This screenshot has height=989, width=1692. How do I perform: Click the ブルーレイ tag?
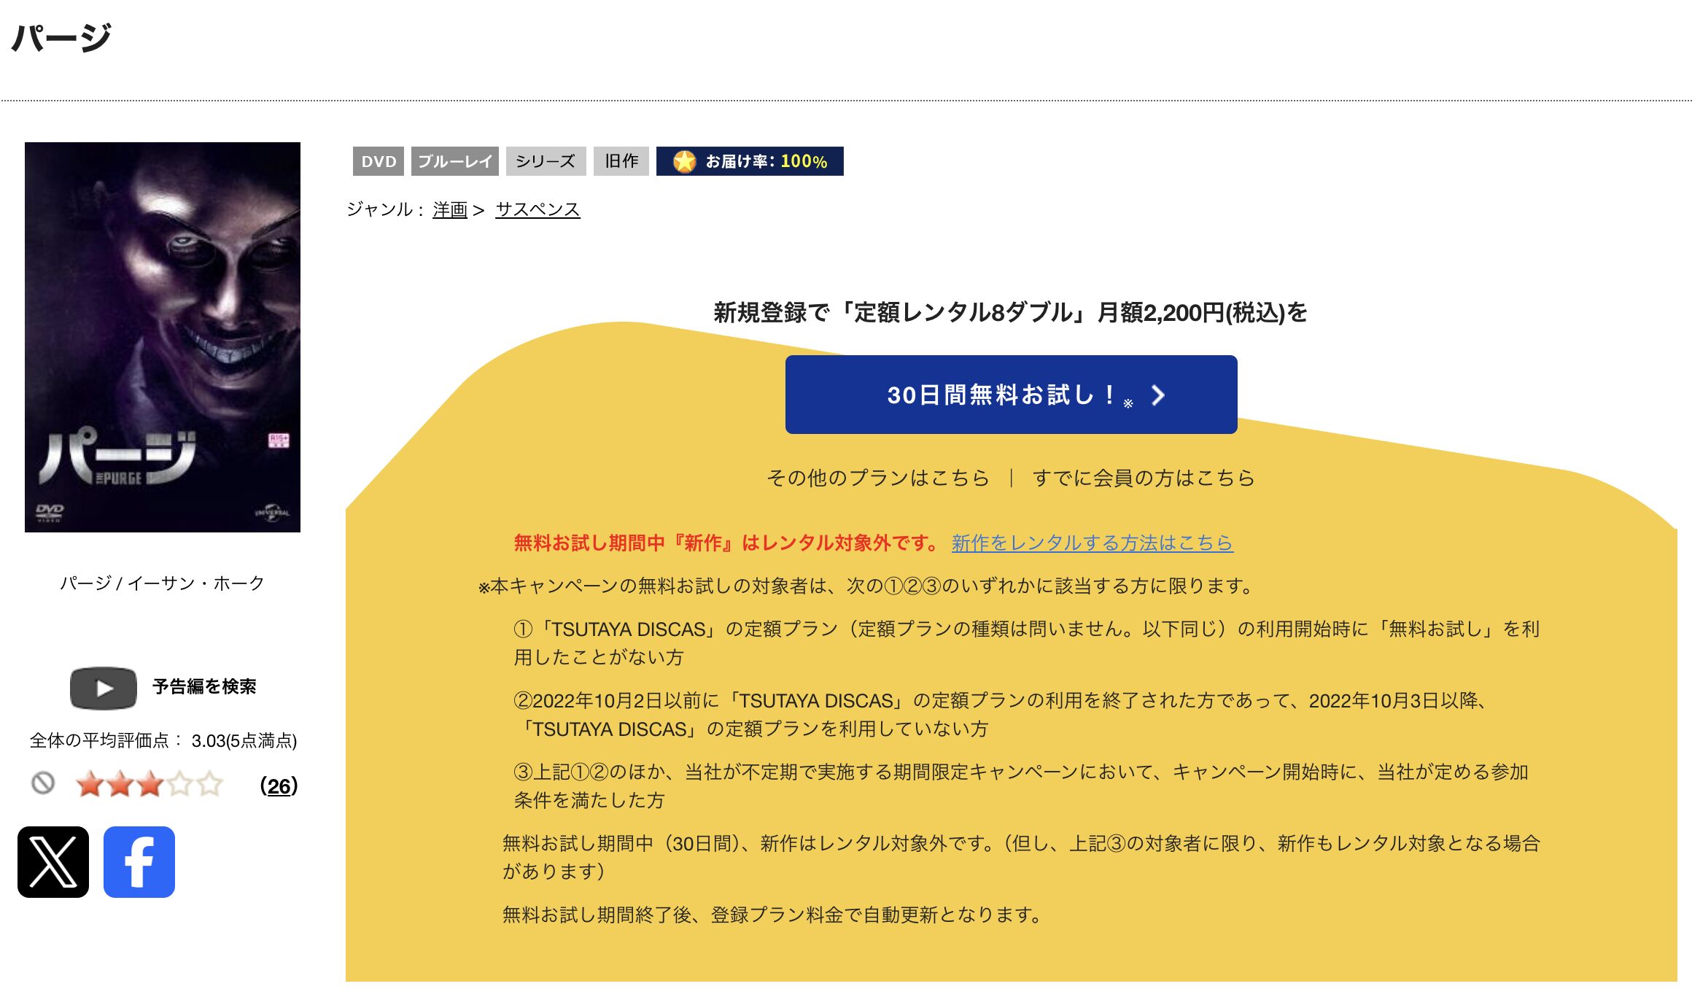[455, 161]
